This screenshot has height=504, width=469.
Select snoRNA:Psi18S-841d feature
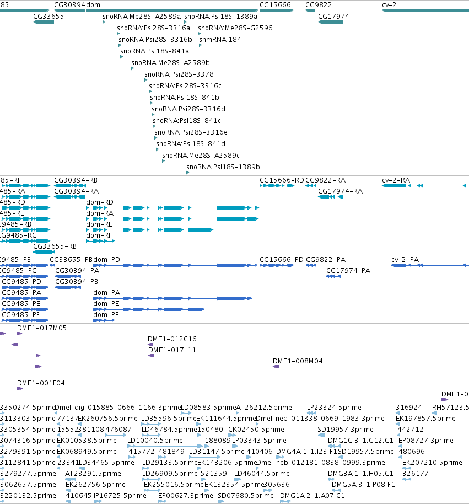158,149
